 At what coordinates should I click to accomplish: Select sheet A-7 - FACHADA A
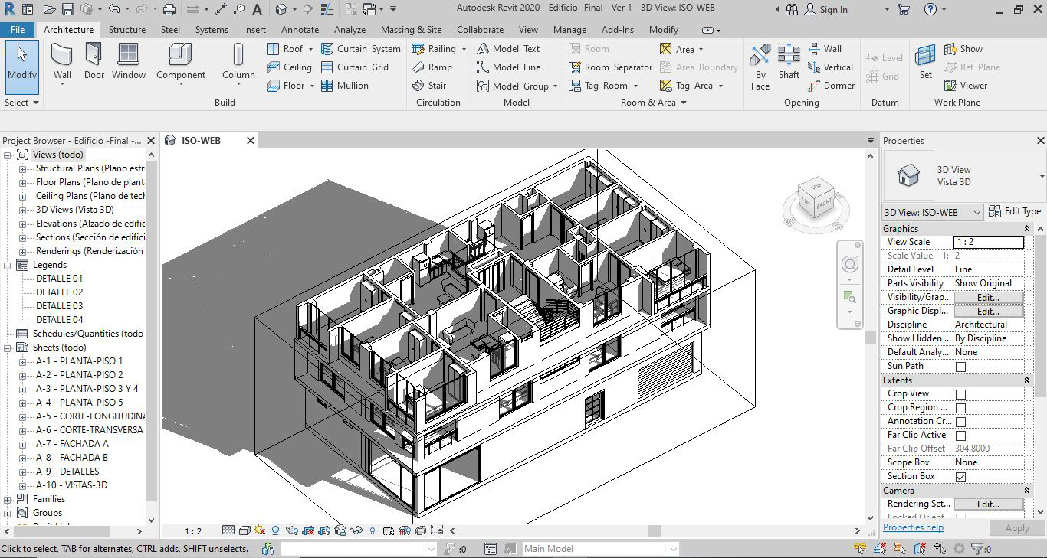click(x=72, y=444)
